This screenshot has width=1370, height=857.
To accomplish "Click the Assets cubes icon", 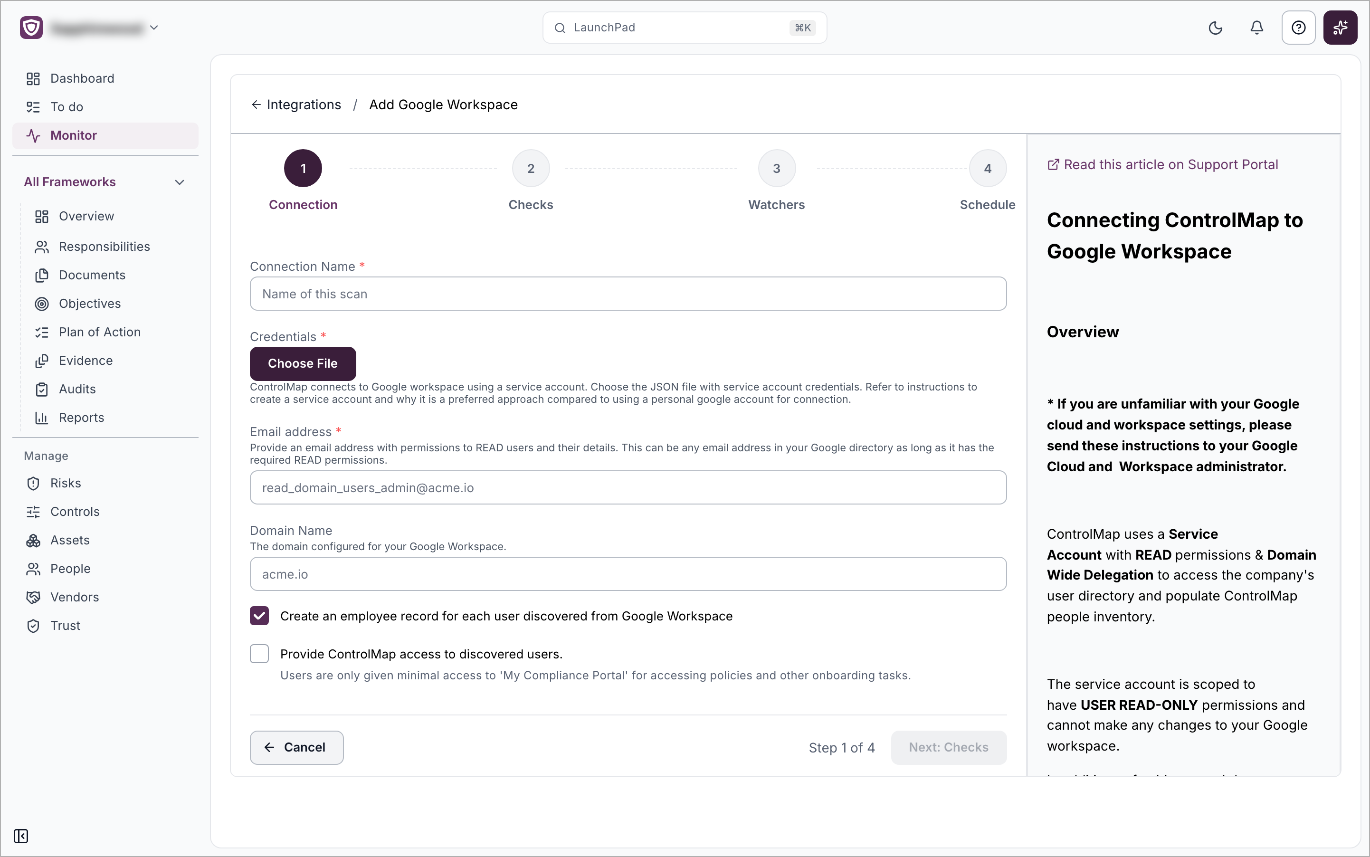I will point(33,541).
